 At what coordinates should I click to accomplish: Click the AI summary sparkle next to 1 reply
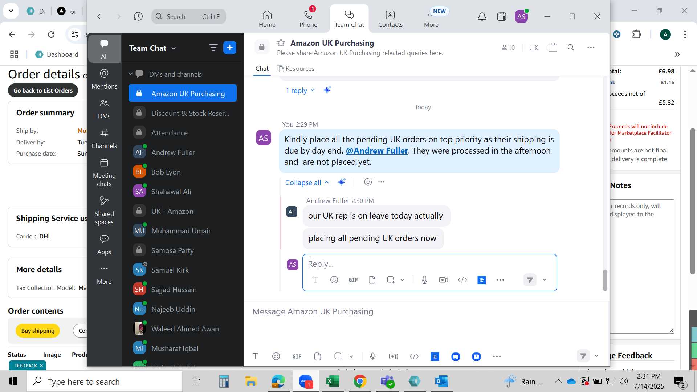coord(327,90)
